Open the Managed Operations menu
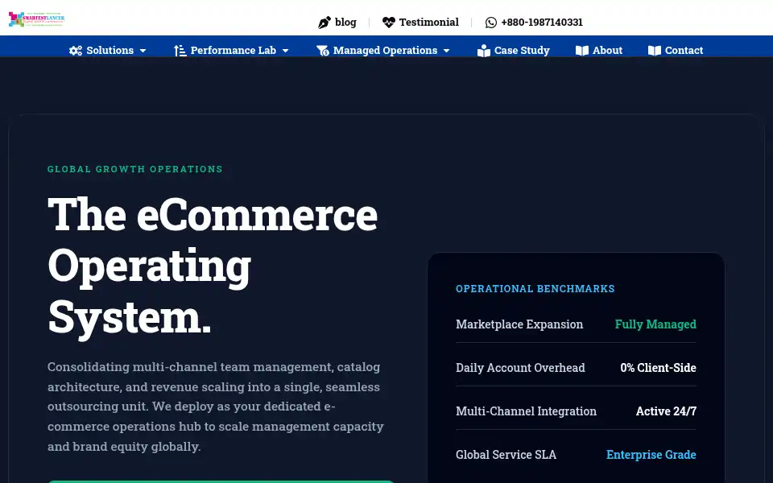The image size is (773, 483). tap(385, 50)
